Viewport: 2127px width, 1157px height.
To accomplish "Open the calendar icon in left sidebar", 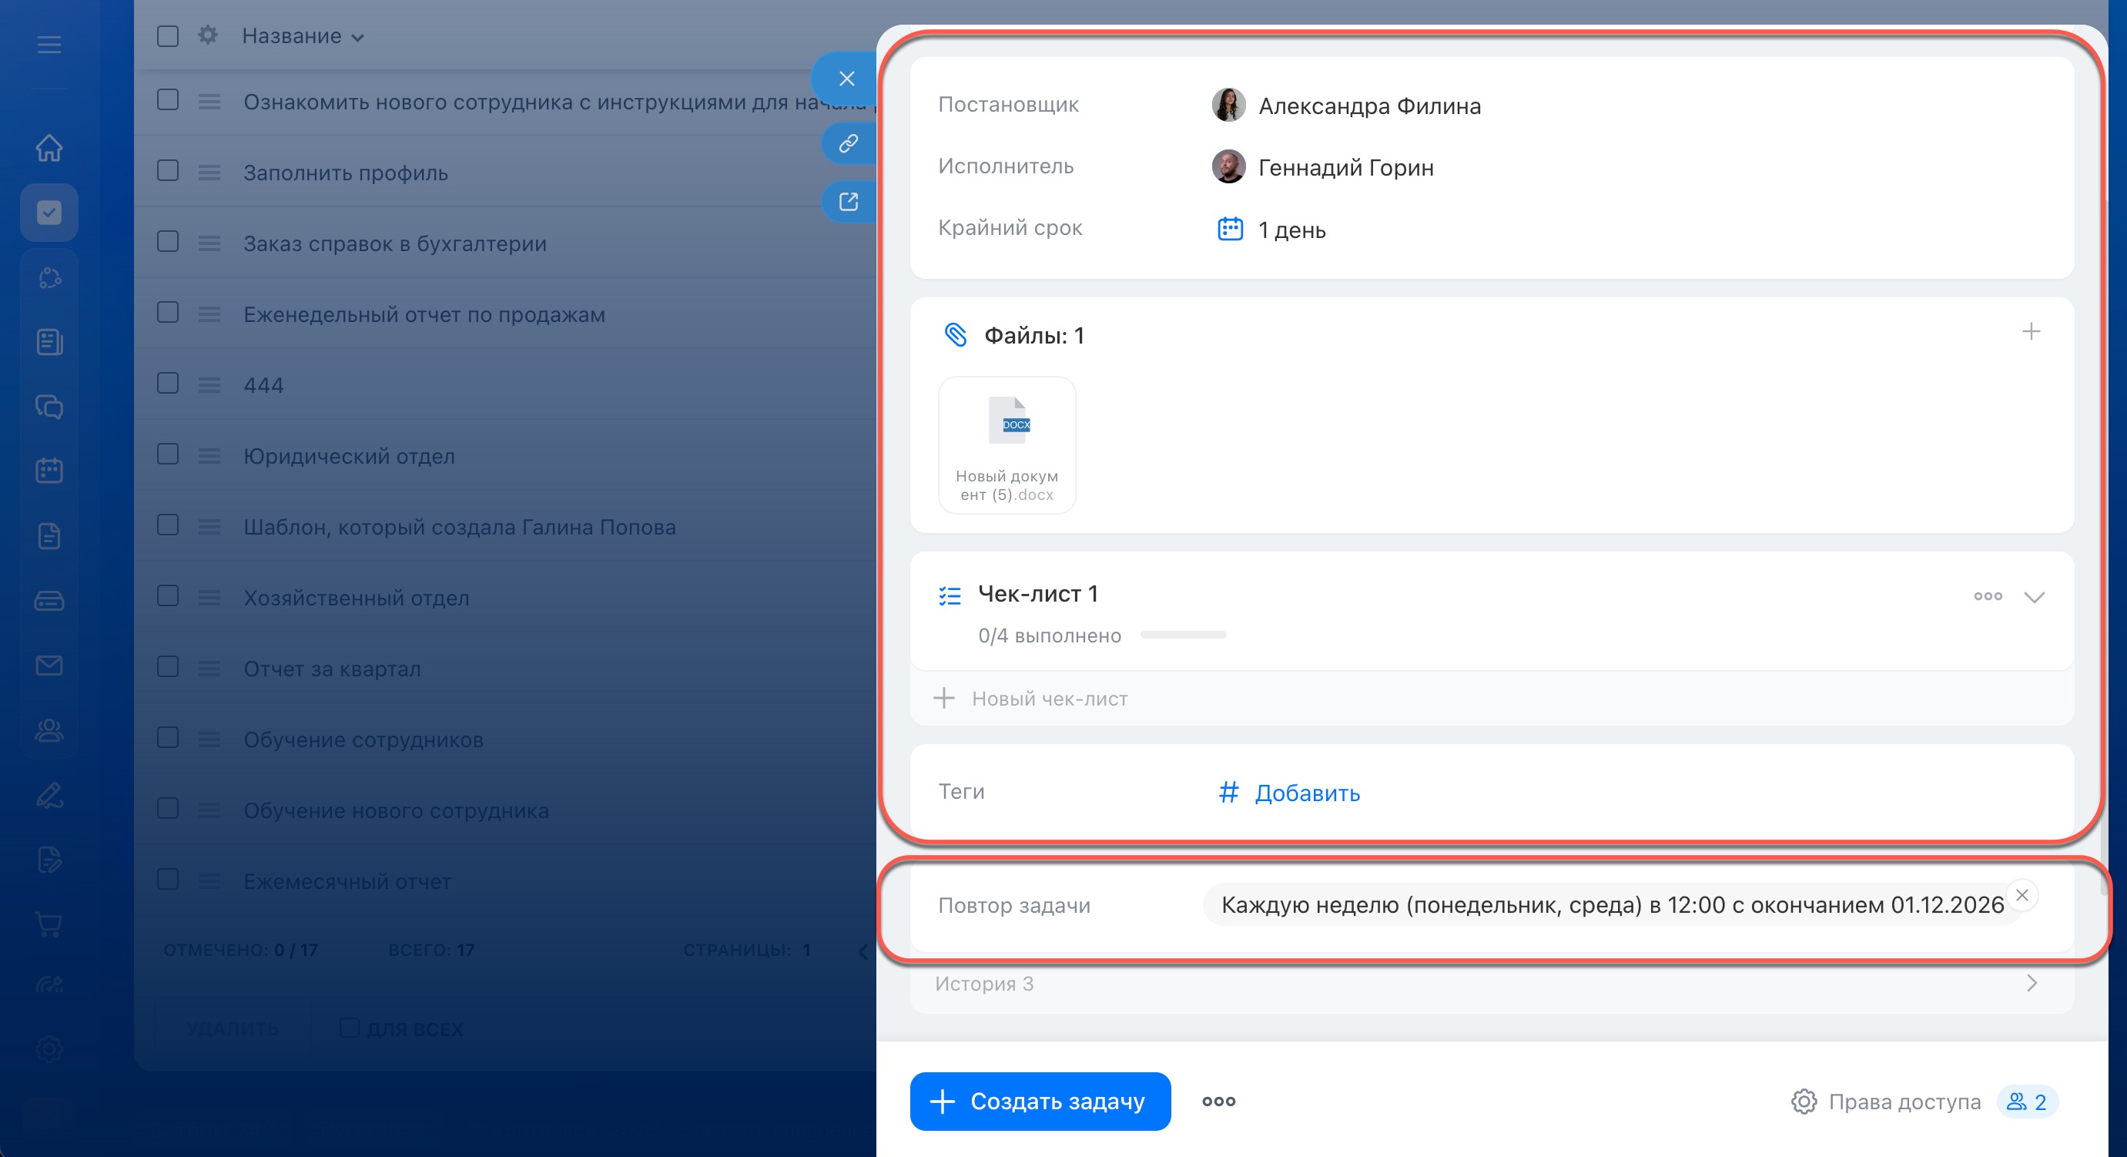I will [49, 471].
